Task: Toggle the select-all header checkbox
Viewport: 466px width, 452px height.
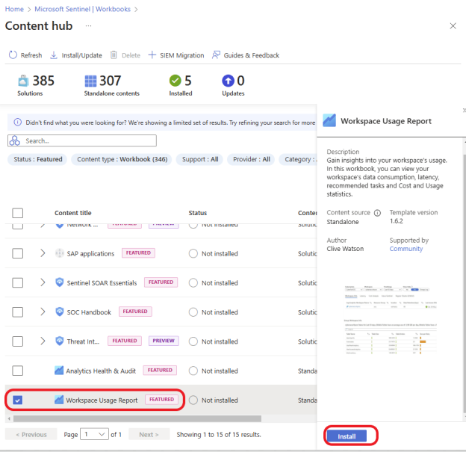Action: pyautogui.click(x=17, y=213)
